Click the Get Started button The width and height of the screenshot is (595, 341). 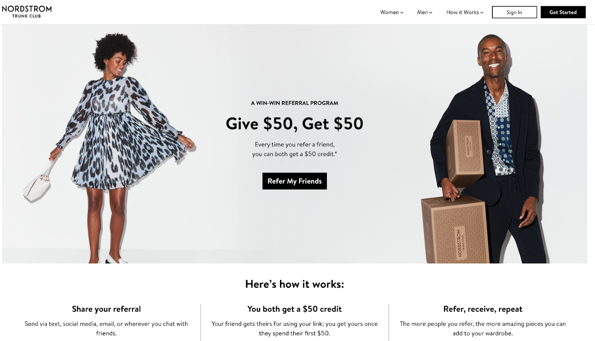[563, 12]
